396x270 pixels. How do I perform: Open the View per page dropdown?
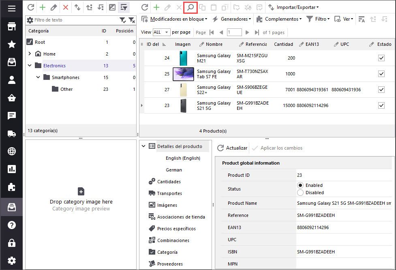coord(161,32)
